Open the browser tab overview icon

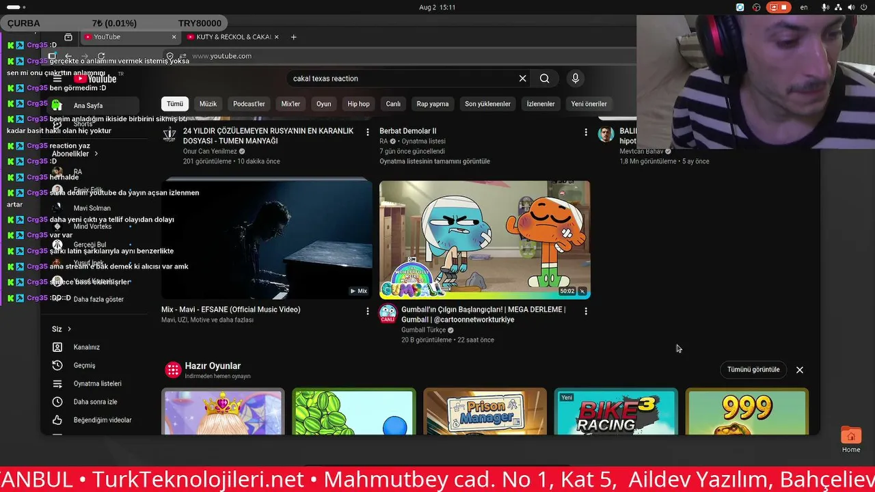tap(68, 37)
